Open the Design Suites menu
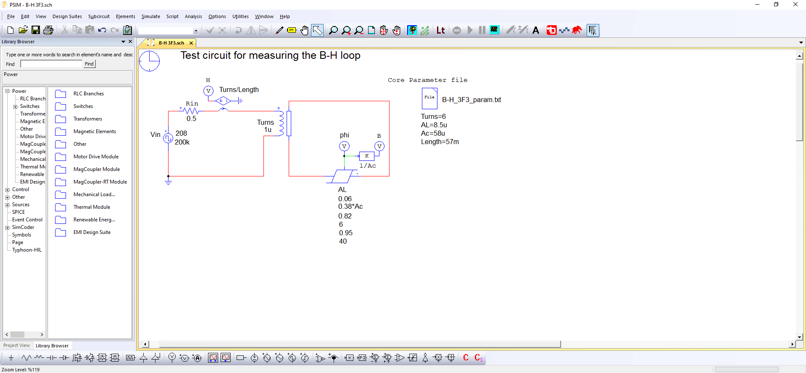The width and height of the screenshot is (806, 373). [67, 16]
